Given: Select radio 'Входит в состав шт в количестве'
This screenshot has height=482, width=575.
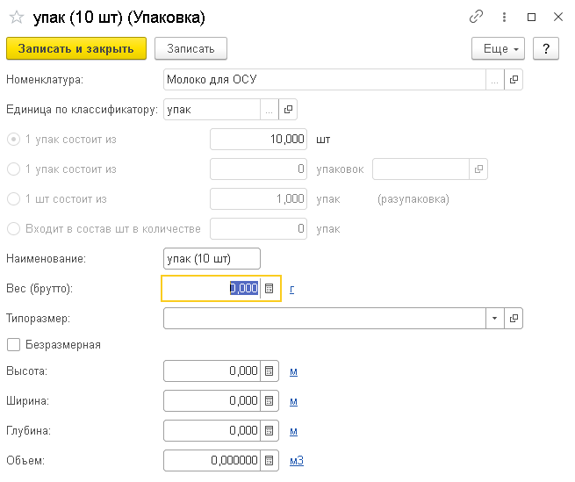Looking at the screenshot, I should click(13, 228).
